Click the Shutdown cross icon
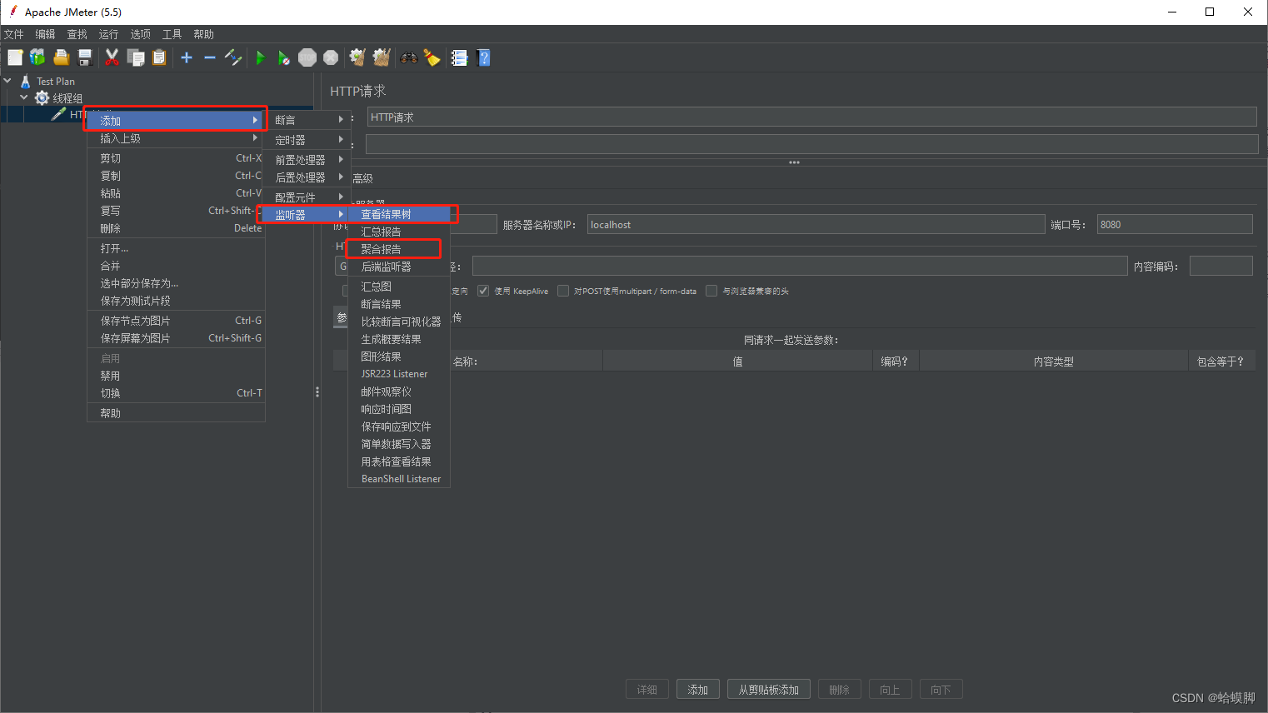 [x=331, y=57]
